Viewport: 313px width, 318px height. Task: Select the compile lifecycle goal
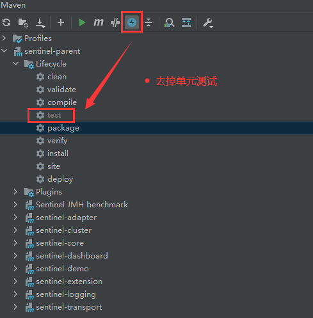(62, 102)
